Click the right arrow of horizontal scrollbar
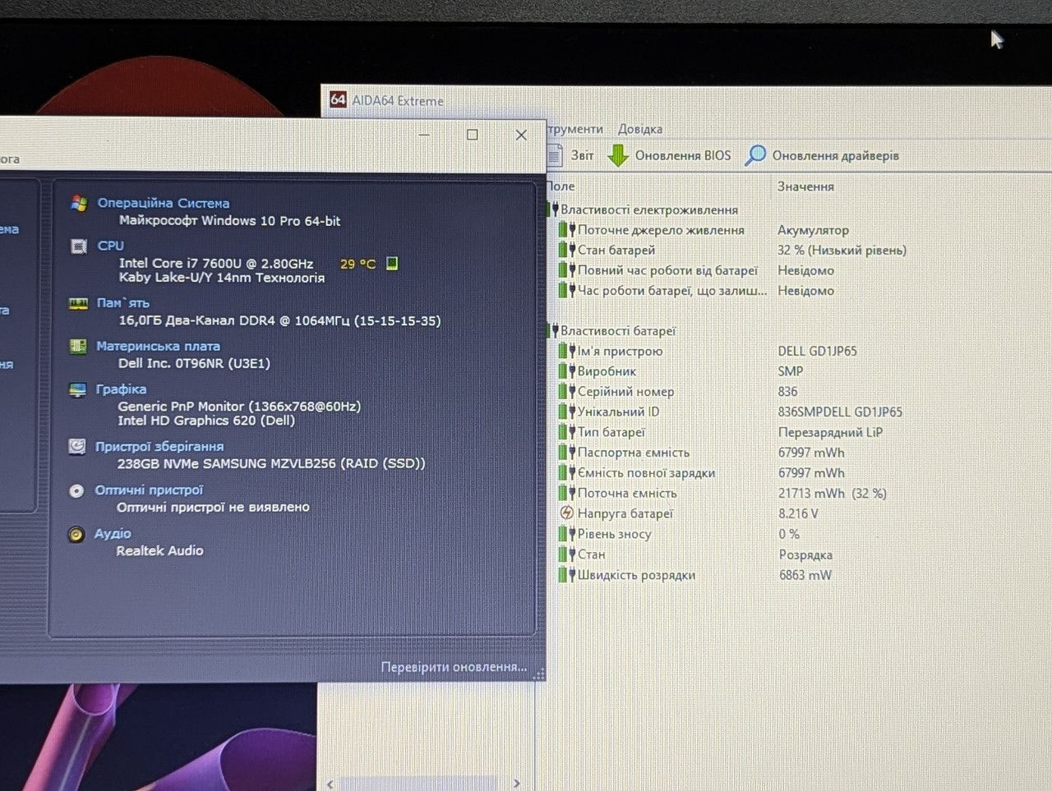 tap(516, 784)
